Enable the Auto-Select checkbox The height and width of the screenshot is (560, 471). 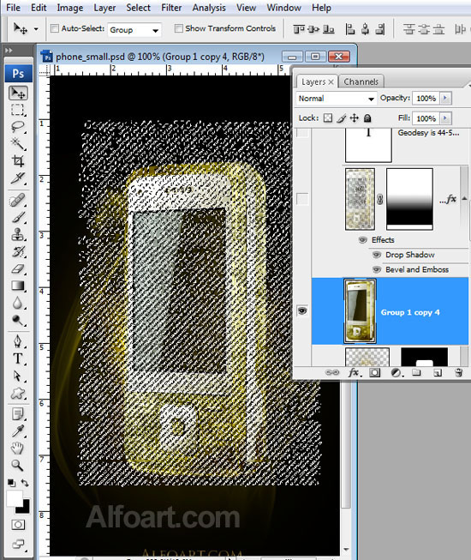pos(55,28)
